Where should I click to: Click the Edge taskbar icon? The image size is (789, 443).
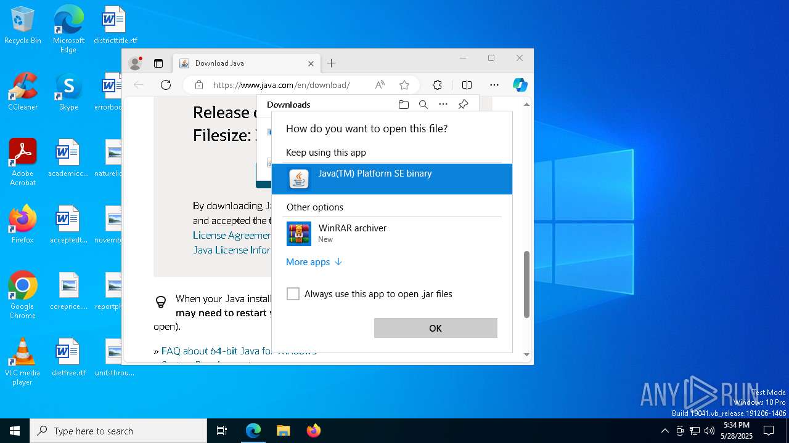point(253,431)
